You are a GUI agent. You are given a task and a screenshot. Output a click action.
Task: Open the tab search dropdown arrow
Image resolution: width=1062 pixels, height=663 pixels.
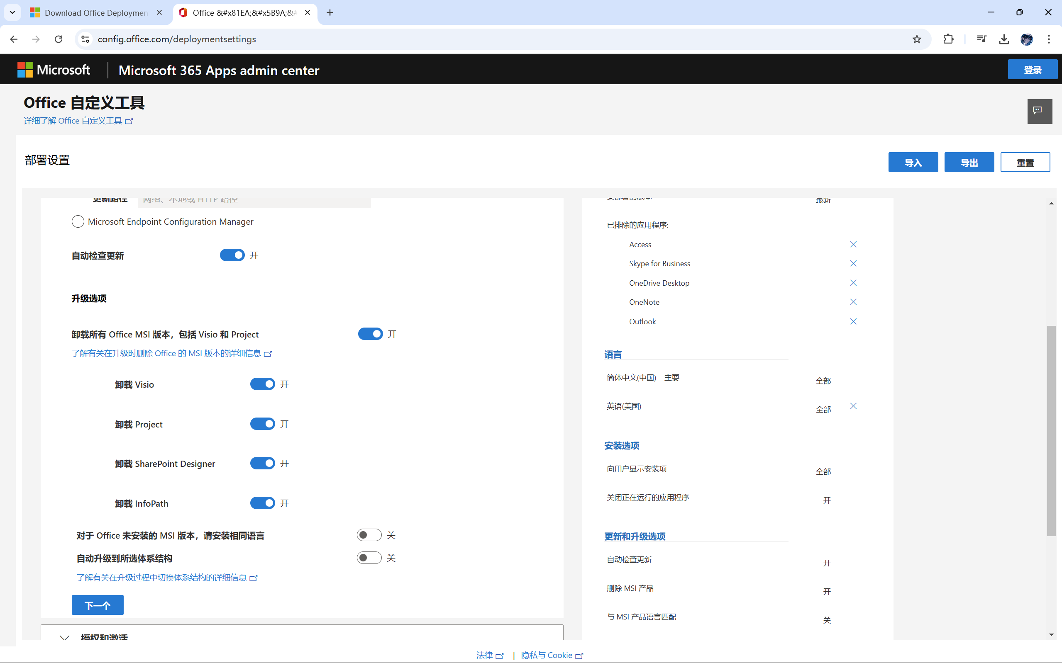(12, 12)
